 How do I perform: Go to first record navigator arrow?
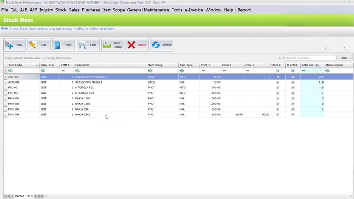click(x=5, y=196)
